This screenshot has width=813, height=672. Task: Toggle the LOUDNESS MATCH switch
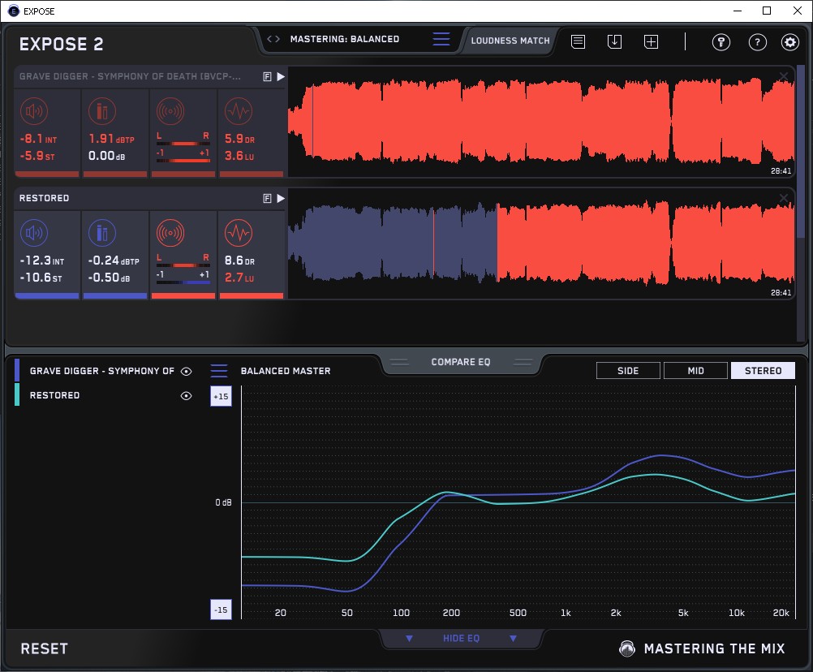point(510,41)
